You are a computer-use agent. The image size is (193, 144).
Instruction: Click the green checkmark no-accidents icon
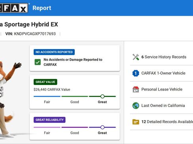[38, 62]
